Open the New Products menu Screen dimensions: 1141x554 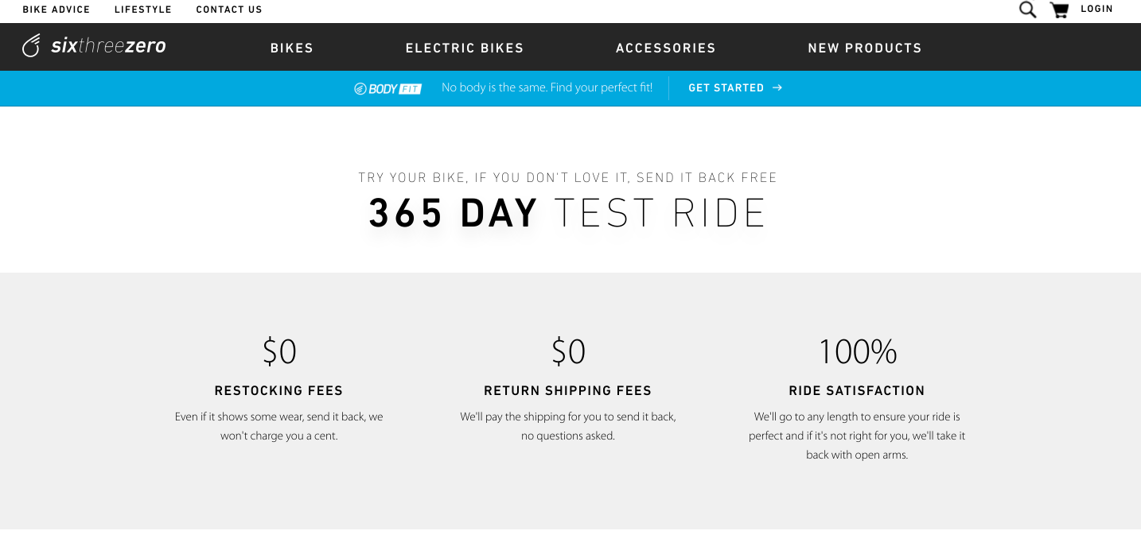(865, 48)
